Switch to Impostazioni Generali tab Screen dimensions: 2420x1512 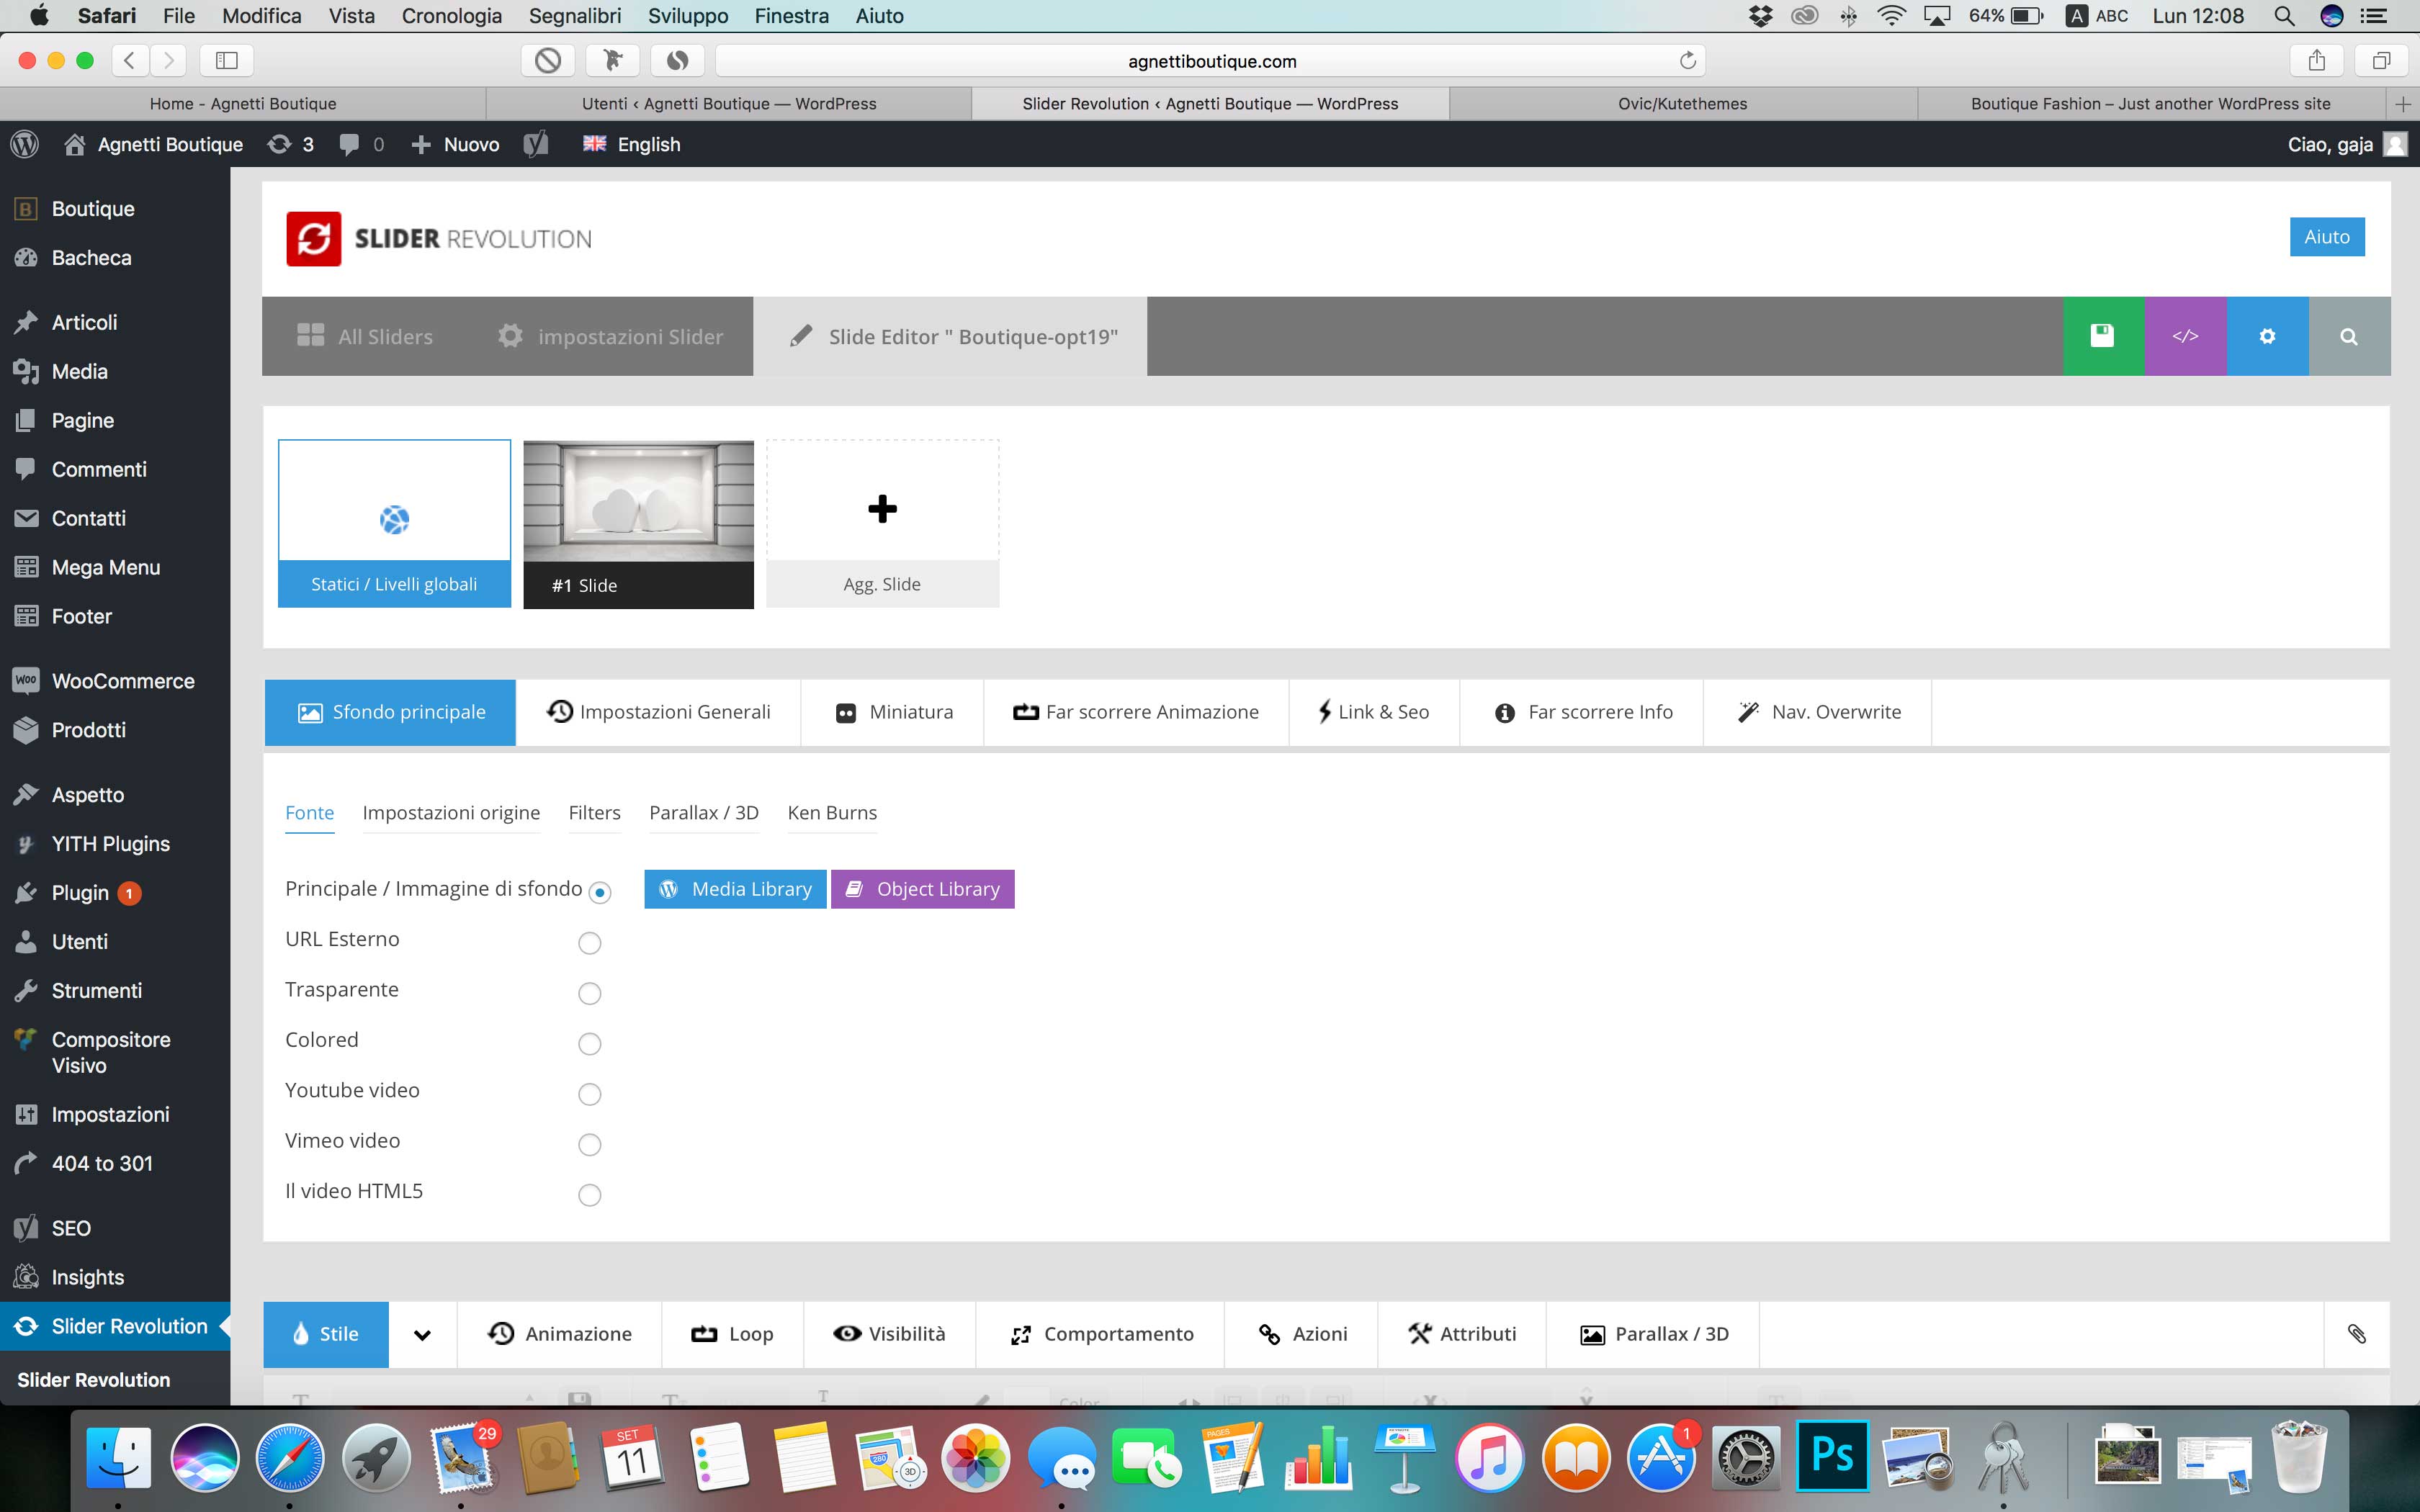tap(658, 712)
